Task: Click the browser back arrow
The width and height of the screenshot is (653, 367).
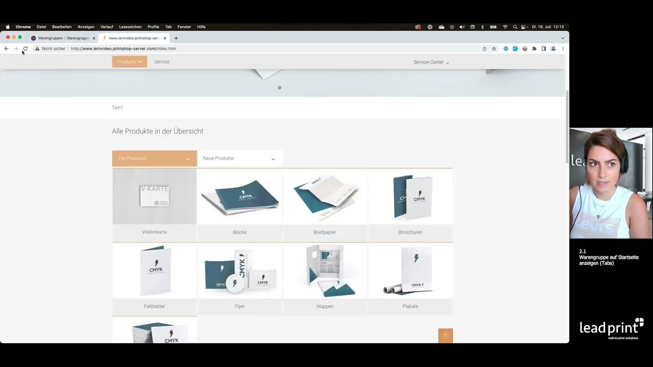Action: pyautogui.click(x=6, y=48)
